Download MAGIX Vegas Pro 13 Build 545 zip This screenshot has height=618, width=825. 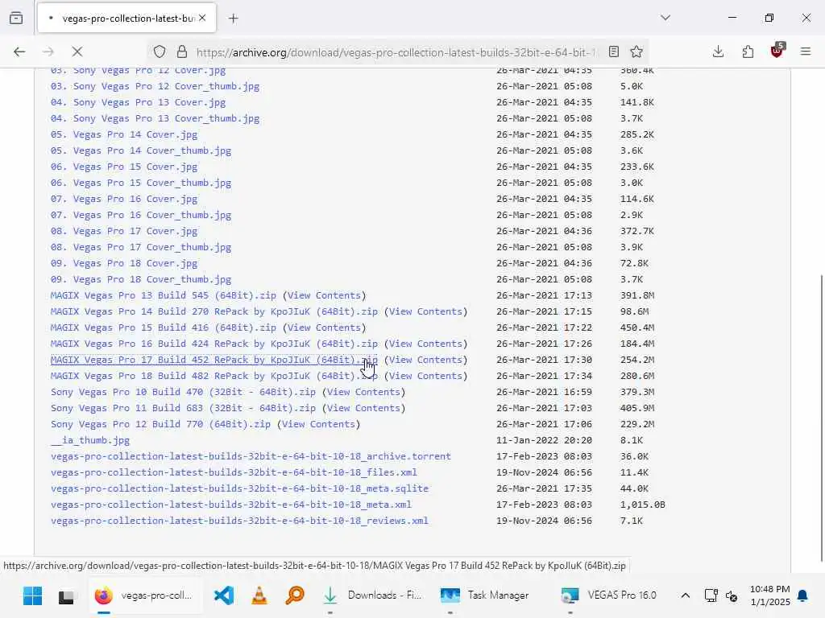(x=163, y=295)
